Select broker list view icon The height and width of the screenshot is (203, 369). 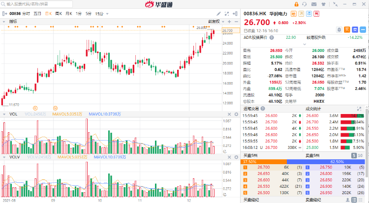354,200
